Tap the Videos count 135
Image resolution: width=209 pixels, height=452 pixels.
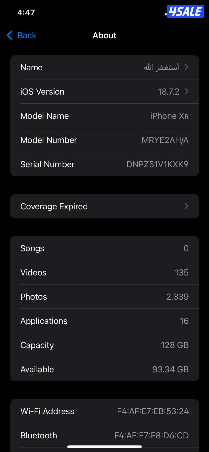pyautogui.click(x=181, y=272)
